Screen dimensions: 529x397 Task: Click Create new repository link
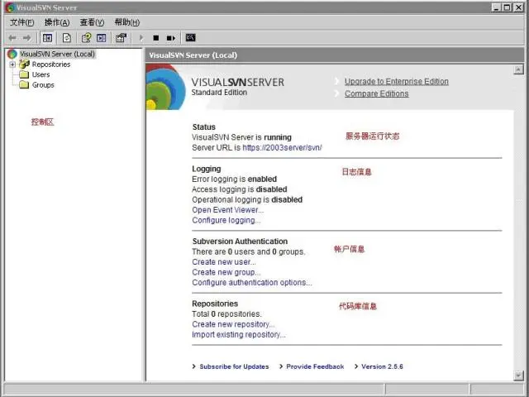[x=233, y=324]
